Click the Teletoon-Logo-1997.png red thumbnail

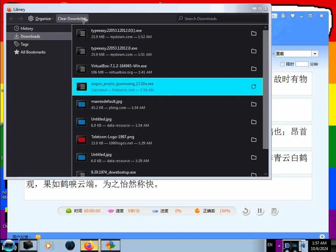coord(82,140)
